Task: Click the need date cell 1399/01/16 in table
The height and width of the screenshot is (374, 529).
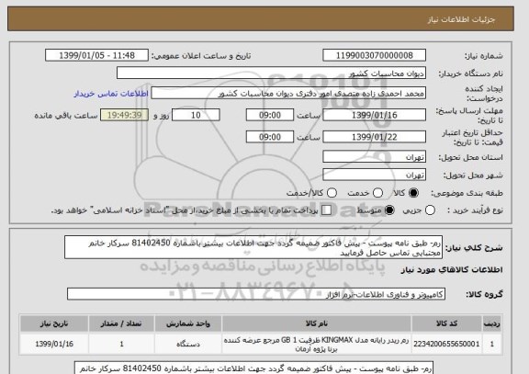Action: coord(54,344)
